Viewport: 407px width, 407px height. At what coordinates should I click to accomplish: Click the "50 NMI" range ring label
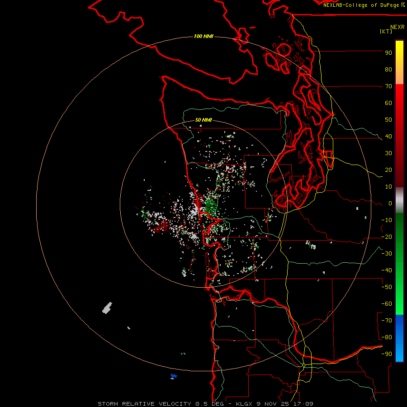(203, 120)
